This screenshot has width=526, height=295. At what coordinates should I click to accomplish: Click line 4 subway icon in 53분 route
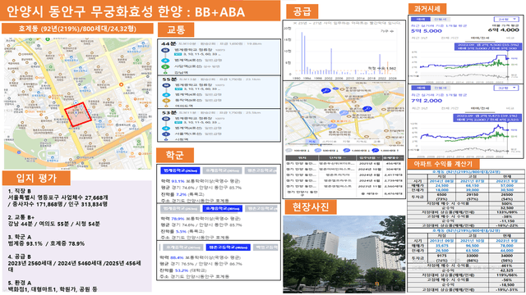[x=166, y=129]
